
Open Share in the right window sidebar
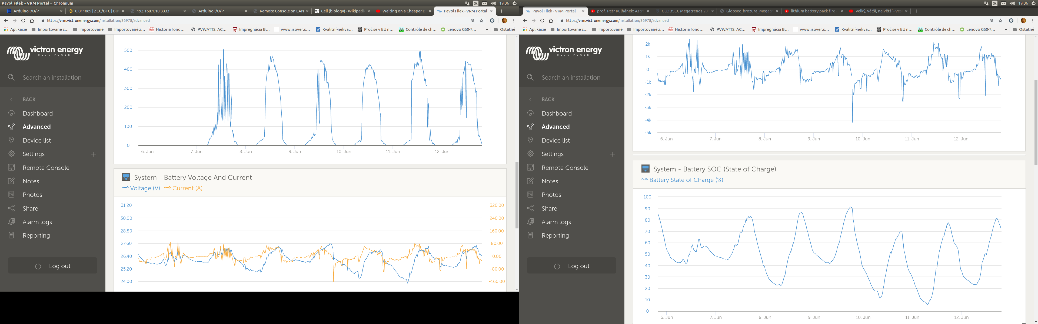(x=549, y=208)
